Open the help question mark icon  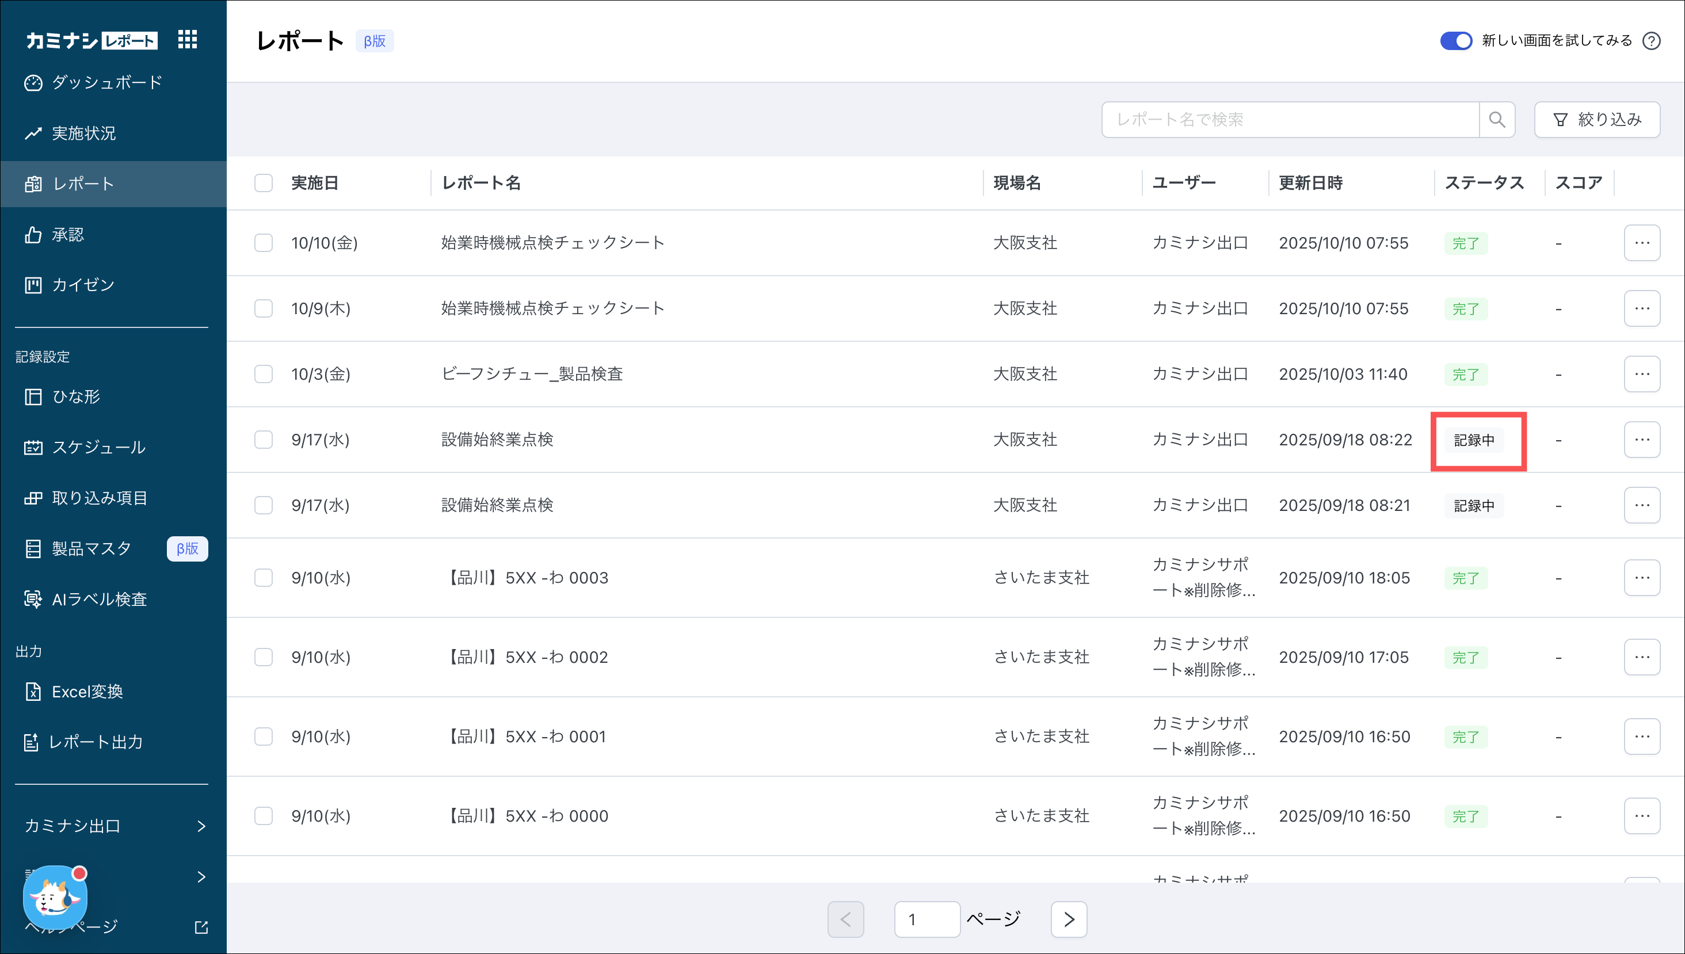(x=1652, y=41)
